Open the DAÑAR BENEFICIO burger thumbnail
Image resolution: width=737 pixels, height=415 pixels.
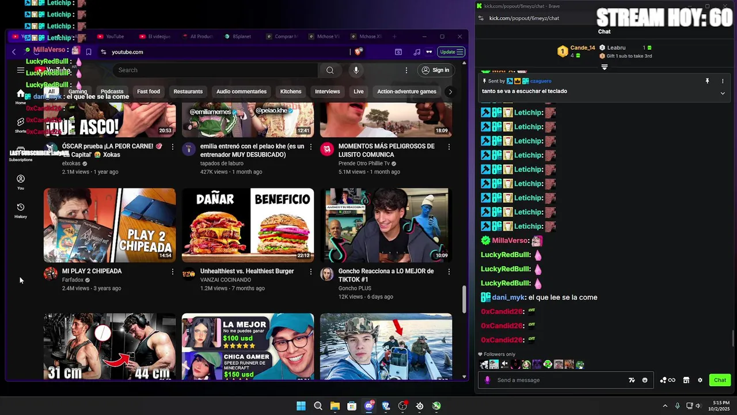click(248, 225)
